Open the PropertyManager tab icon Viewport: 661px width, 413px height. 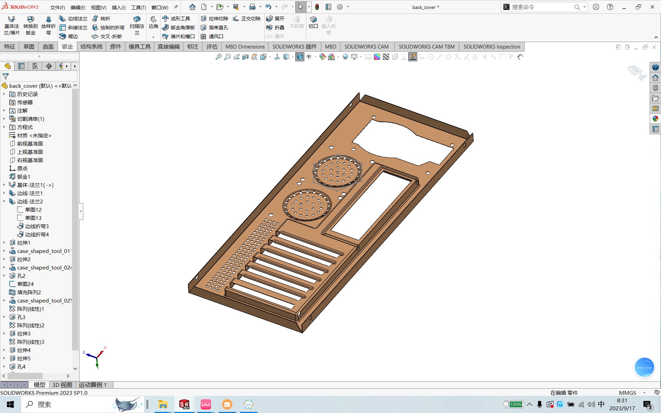click(x=21, y=66)
